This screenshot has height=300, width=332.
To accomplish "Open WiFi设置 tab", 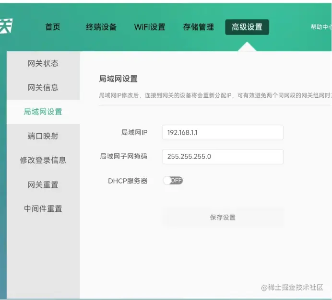I will 150,27.
